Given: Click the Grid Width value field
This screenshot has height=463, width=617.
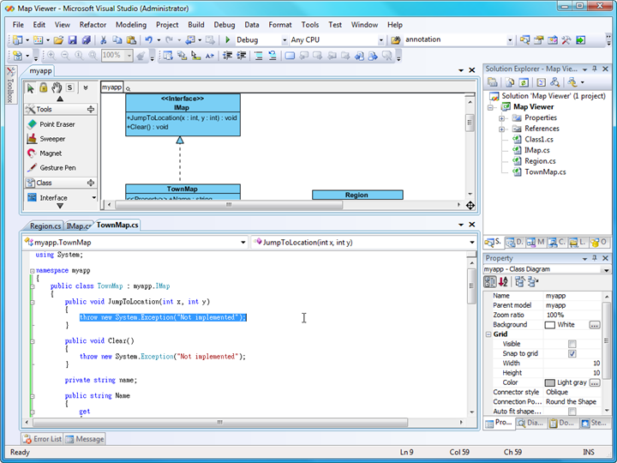Looking at the screenshot, I should (x=572, y=364).
